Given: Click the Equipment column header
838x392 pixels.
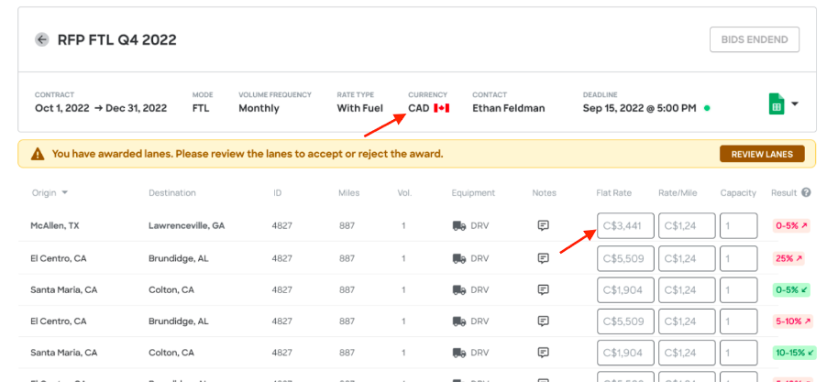Looking at the screenshot, I should (x=473, y=193).
